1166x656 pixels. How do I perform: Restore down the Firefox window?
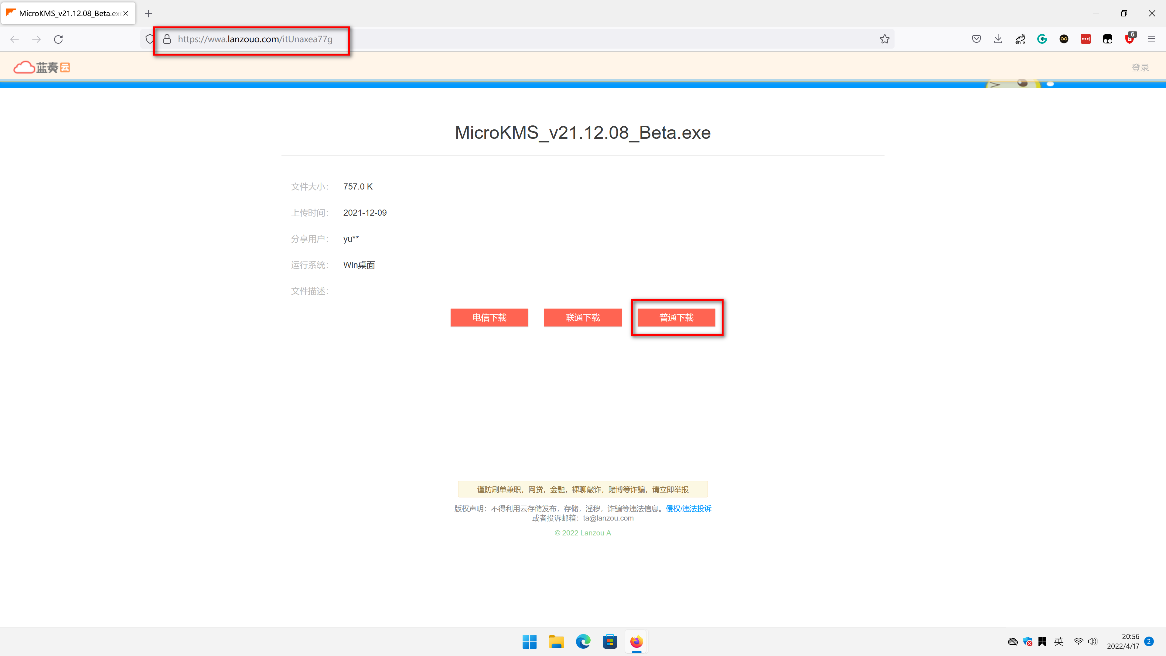[1124, 14]
